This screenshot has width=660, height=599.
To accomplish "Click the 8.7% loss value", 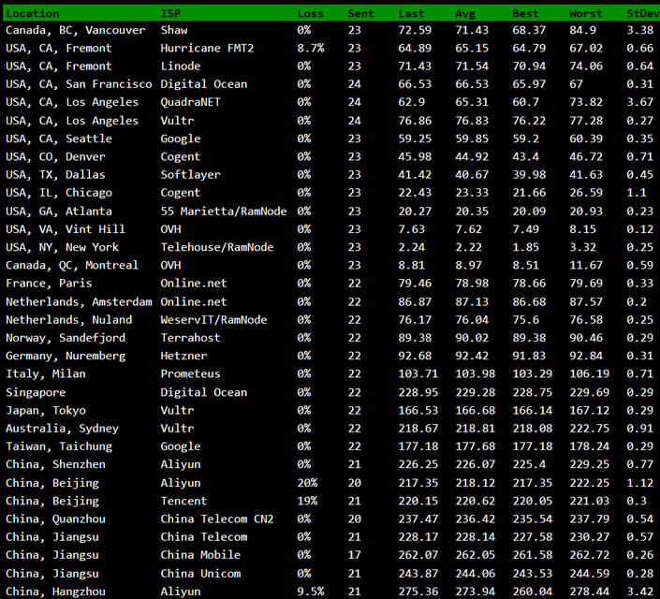I will tap(311, 48).
